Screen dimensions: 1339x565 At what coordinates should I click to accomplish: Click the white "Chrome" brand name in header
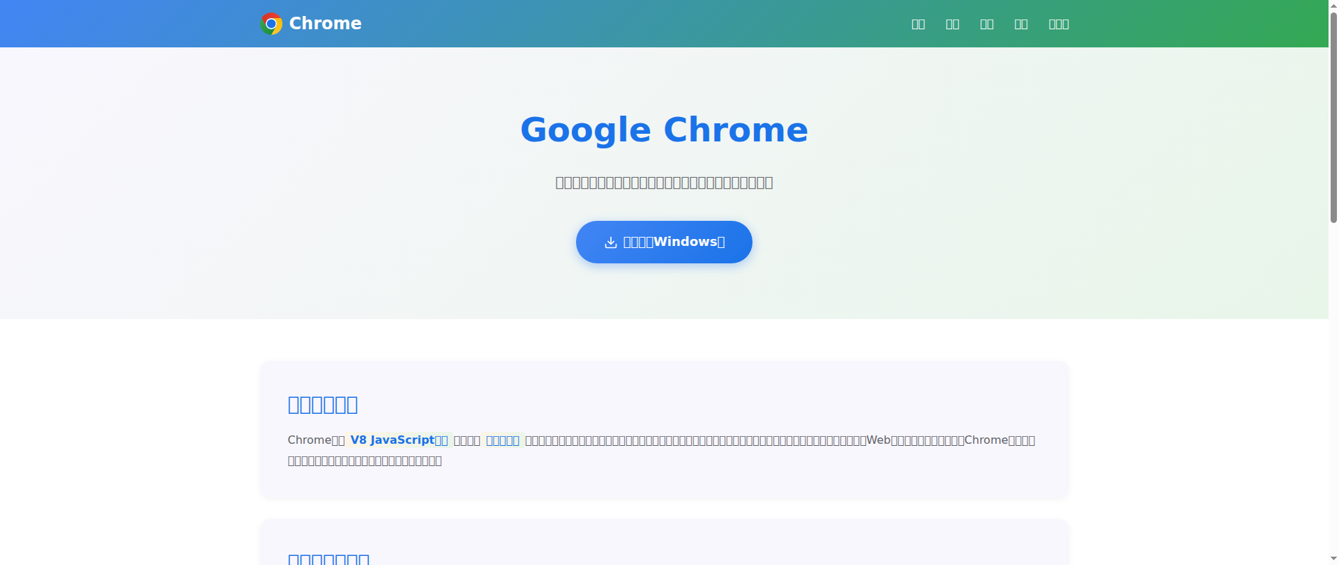tap(325, 24)
